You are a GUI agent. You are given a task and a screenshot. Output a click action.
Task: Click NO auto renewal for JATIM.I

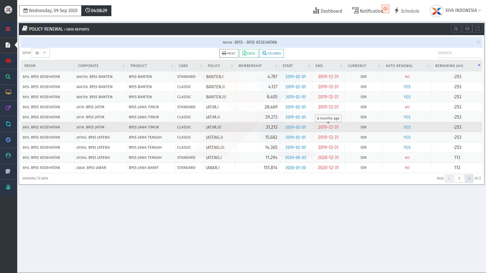(x=407, y=107)
